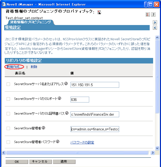This screenshot has height=167, width=161.
Task: Minimize the Novell iManager window
Action: (146, 4)
